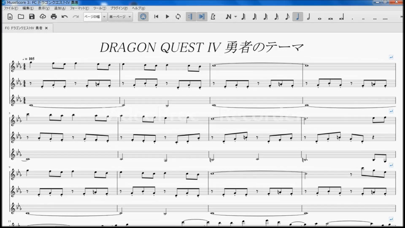Close the FC ドラゴンクエストIV 勇者 tab

tap(46, 28)
